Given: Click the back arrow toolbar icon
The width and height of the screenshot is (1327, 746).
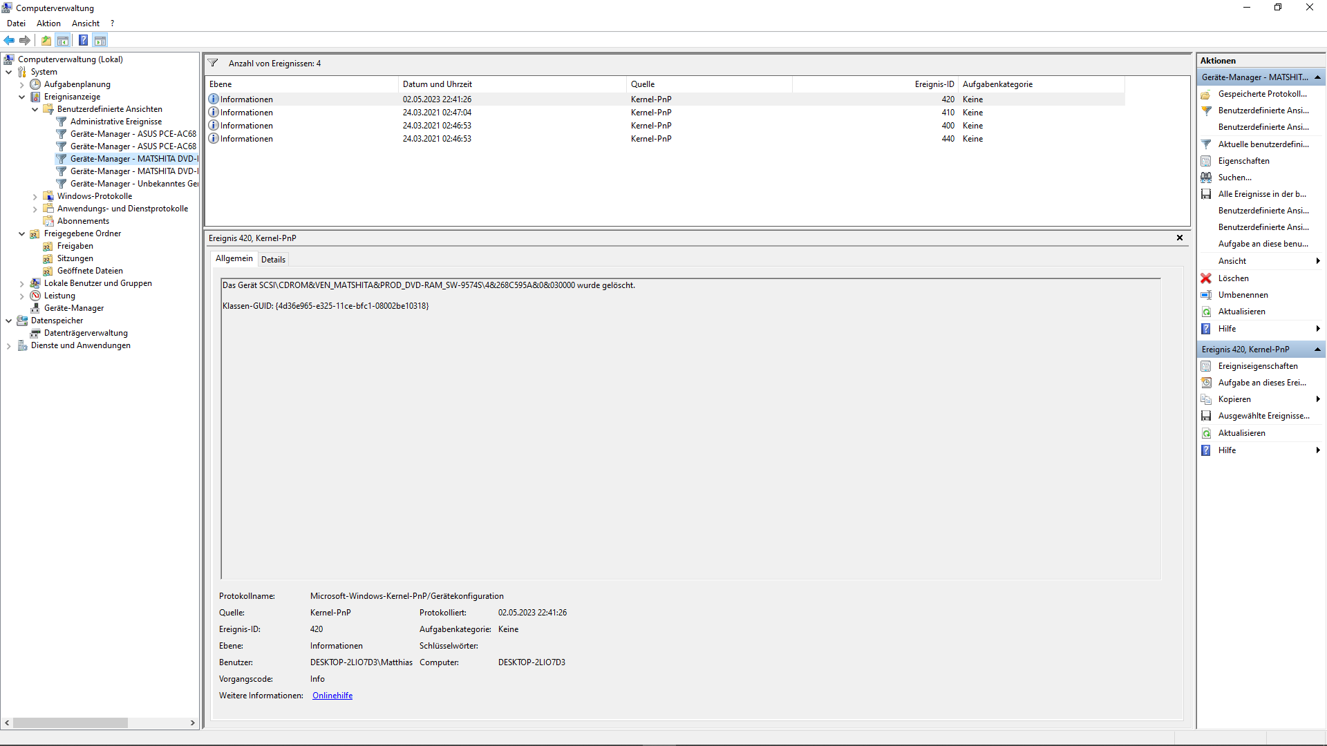Looking at the screenshot, I should pos(9,40).
